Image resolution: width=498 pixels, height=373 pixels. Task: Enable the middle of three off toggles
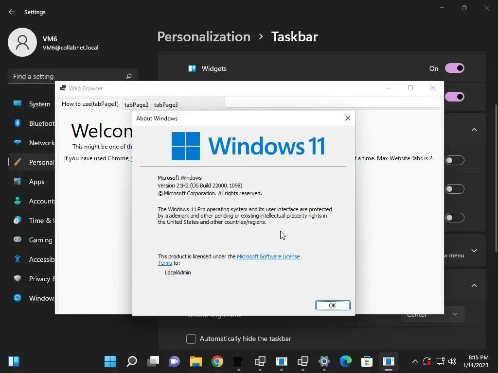pyautogui.click(x=455, y=189)
